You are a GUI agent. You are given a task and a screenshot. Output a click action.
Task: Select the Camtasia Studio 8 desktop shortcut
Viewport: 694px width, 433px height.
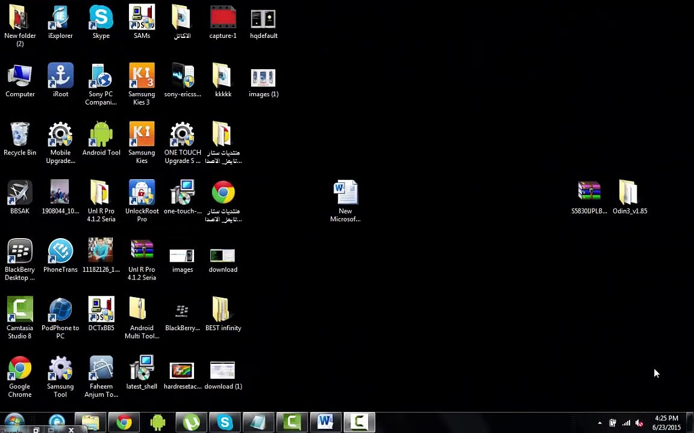(x=20, y=318)
